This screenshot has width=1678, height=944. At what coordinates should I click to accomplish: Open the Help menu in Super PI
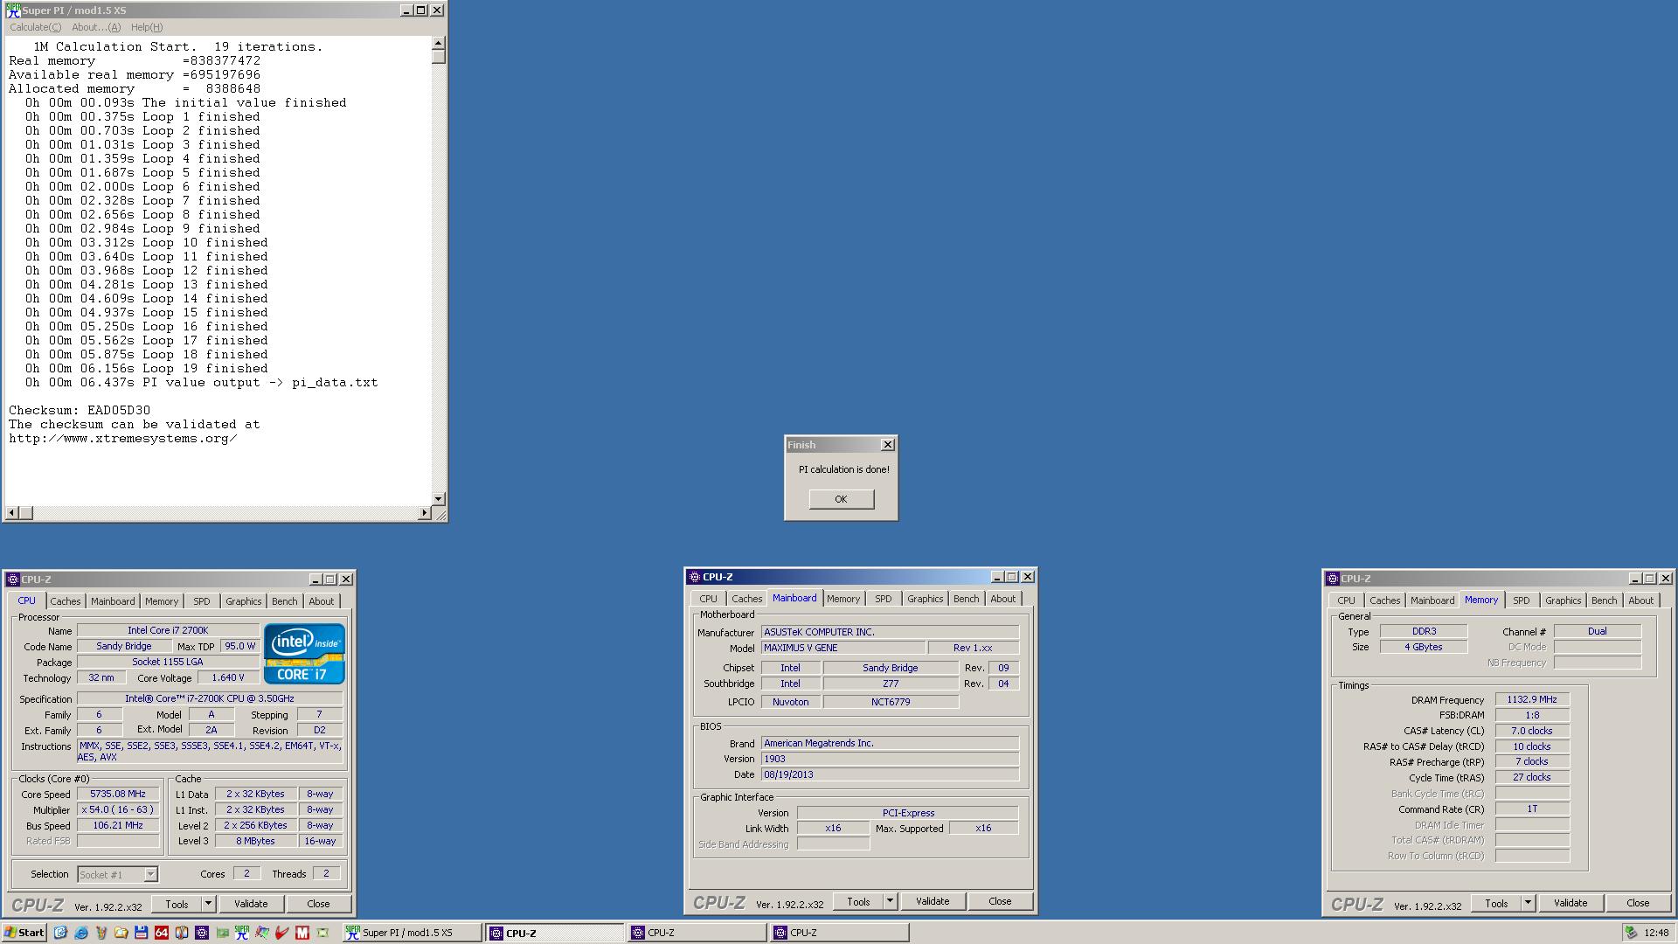pos(147,27)
